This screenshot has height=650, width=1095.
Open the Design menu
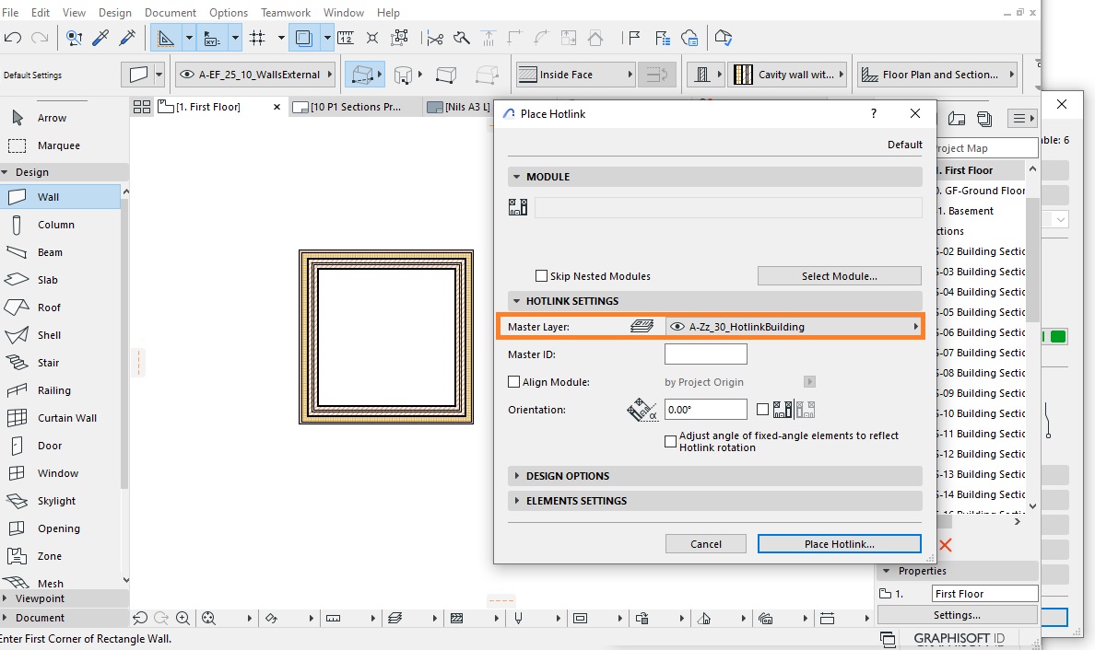click(114, 13)
